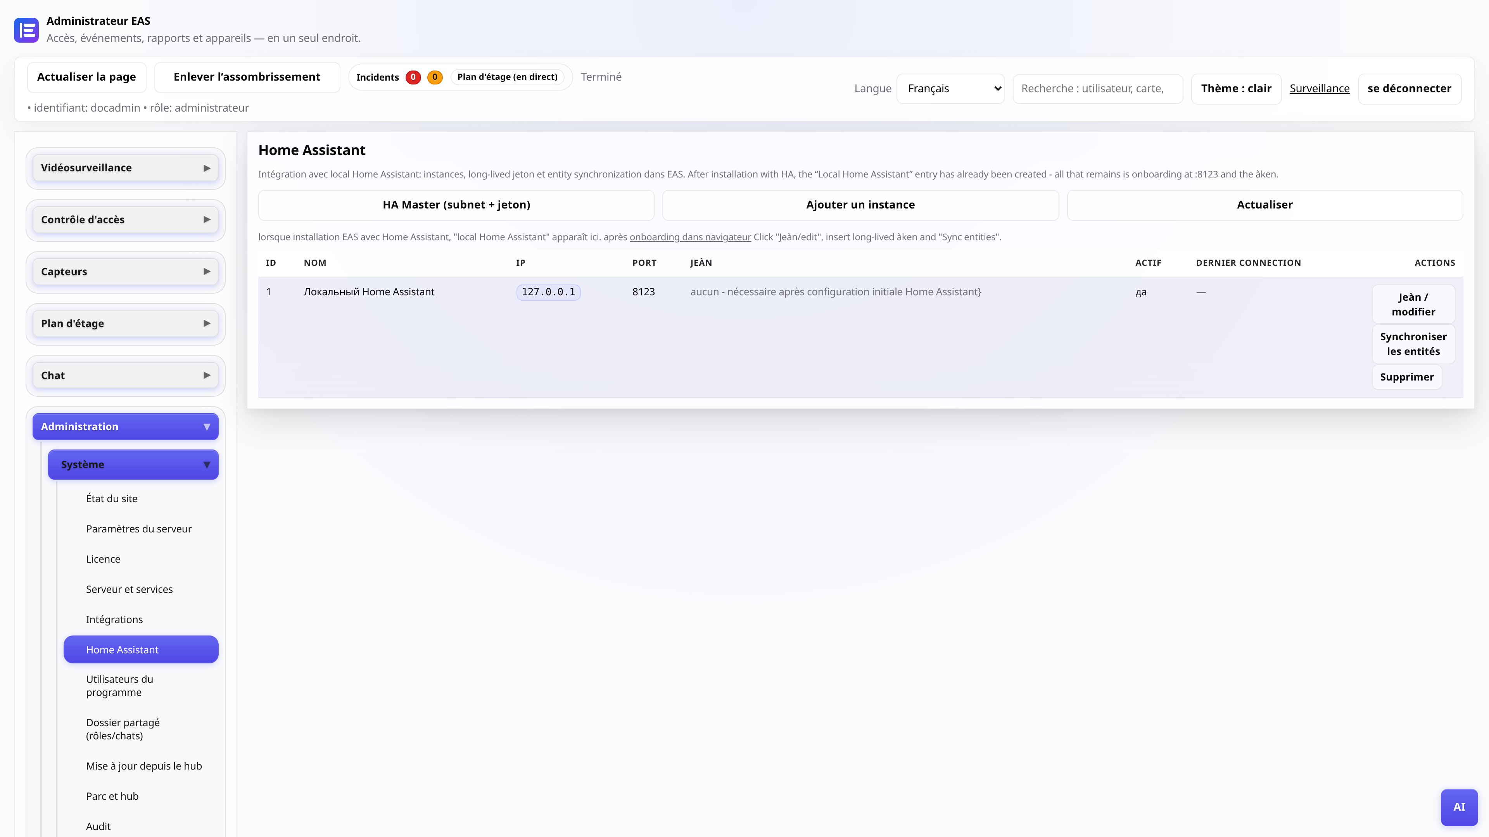Screen dimensions: 1489x837
Task: Follow the onboarding dans navigateur link
Action: [690, 237]
